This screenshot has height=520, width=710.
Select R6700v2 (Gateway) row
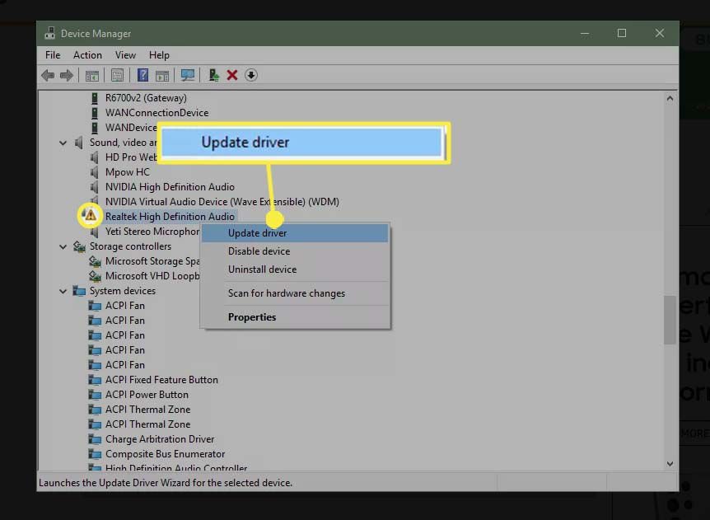click(146, 98)
